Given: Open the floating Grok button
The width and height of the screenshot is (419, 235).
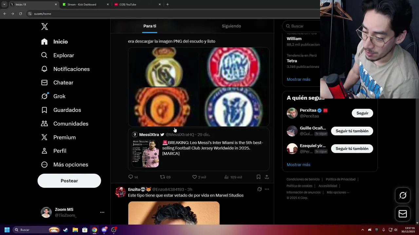Looking at the screenshot, I should coord(403,195).
